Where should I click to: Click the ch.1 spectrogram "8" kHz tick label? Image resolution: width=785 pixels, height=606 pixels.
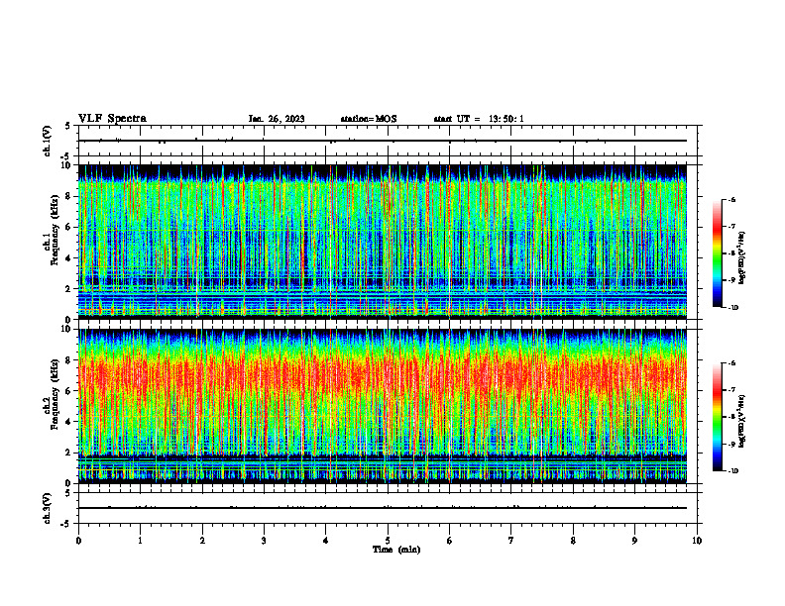point(69,196)
